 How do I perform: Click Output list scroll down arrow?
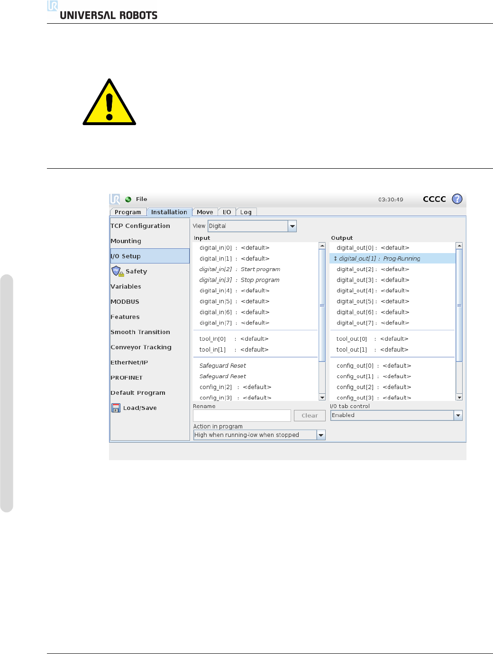click(459, 397)
